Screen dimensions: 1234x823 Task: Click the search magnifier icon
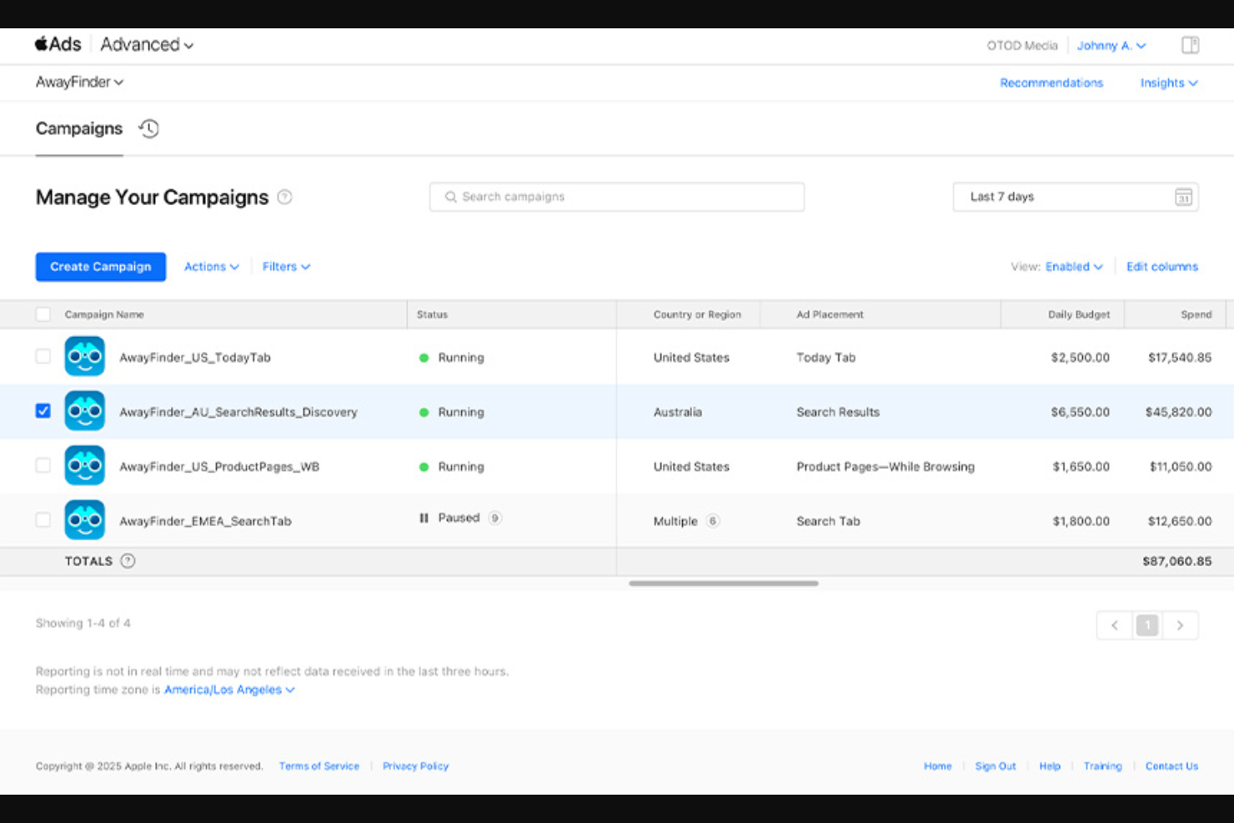click(x=450, y=197)
